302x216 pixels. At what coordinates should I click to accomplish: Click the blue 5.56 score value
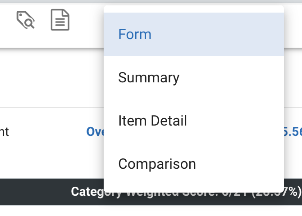(293, 131)
